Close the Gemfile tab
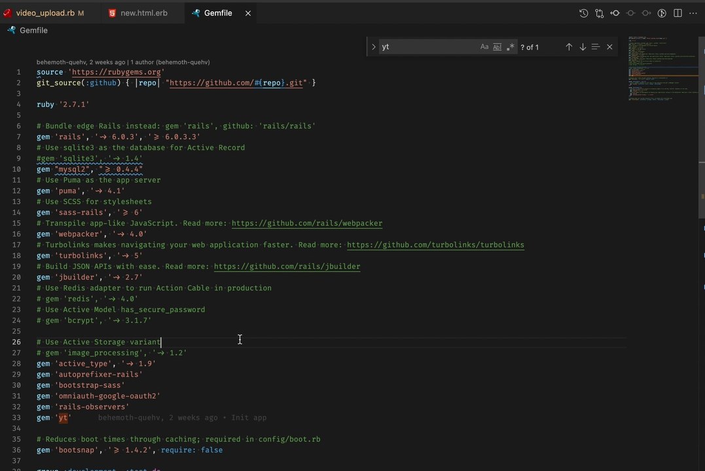The width and height of the screenshot is (705, 471). point(247,14)
